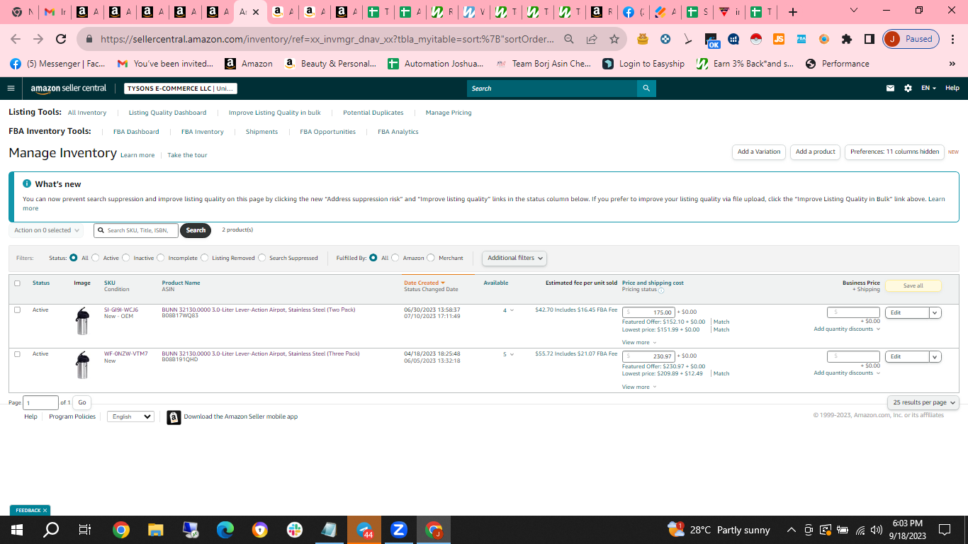The image size is (968, 544).
Task: Expand the Additional filters dropdown
Action: click(514, 258)
